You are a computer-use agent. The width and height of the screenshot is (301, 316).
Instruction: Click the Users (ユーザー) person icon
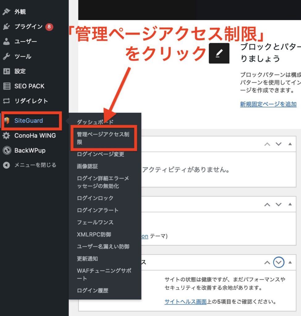pyautogui.click(x=6, y=42)
